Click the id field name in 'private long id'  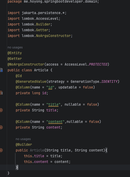point(44,93)
